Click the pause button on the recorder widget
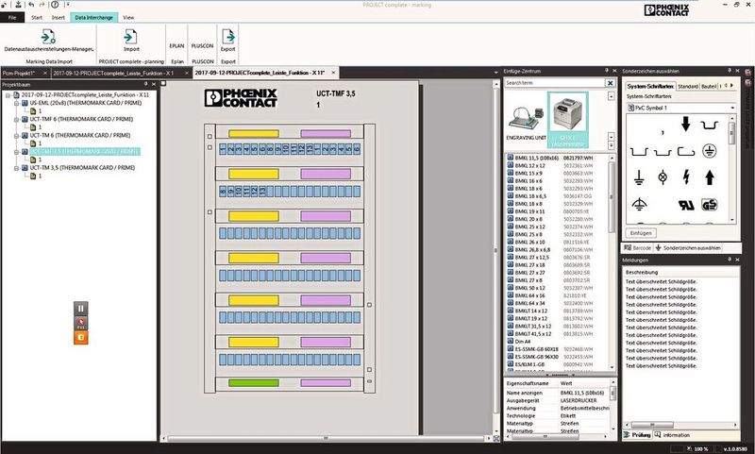This screenshot has height=454, width=755. coord(81,309)
